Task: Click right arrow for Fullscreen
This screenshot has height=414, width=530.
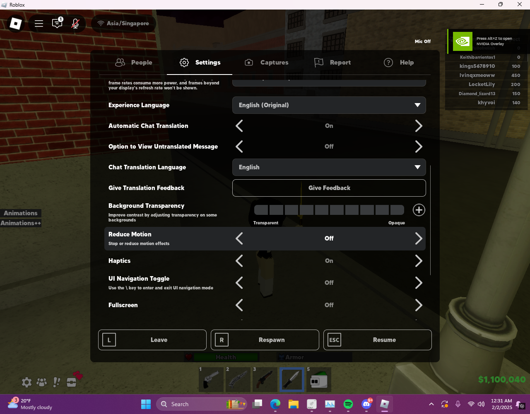Action: point(419,305)
